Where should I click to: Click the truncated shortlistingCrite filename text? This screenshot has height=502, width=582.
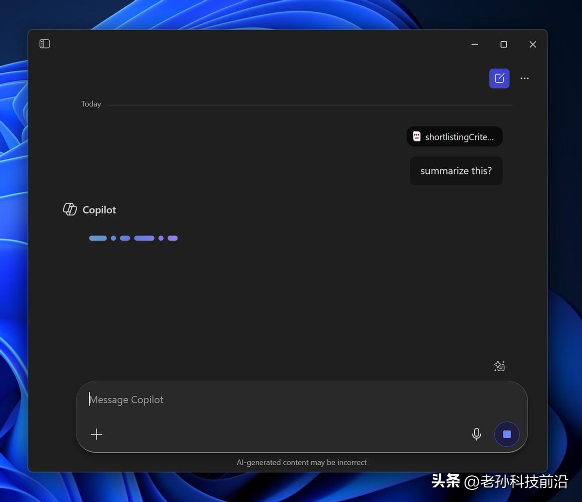click(x=459, y=136)
